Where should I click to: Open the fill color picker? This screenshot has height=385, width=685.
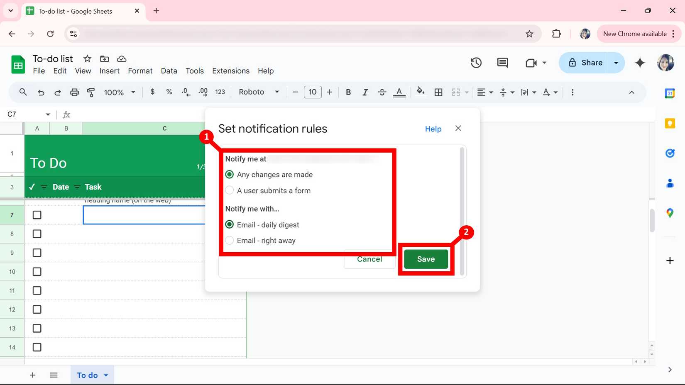pyautogui.click(x=420, y=92)
